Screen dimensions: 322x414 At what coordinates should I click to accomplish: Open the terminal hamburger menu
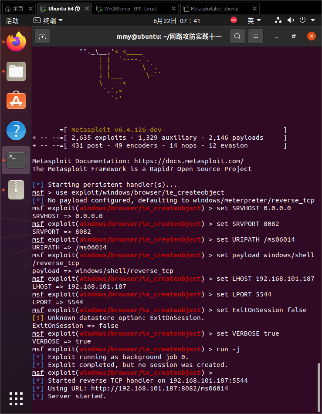coord(256,36)
